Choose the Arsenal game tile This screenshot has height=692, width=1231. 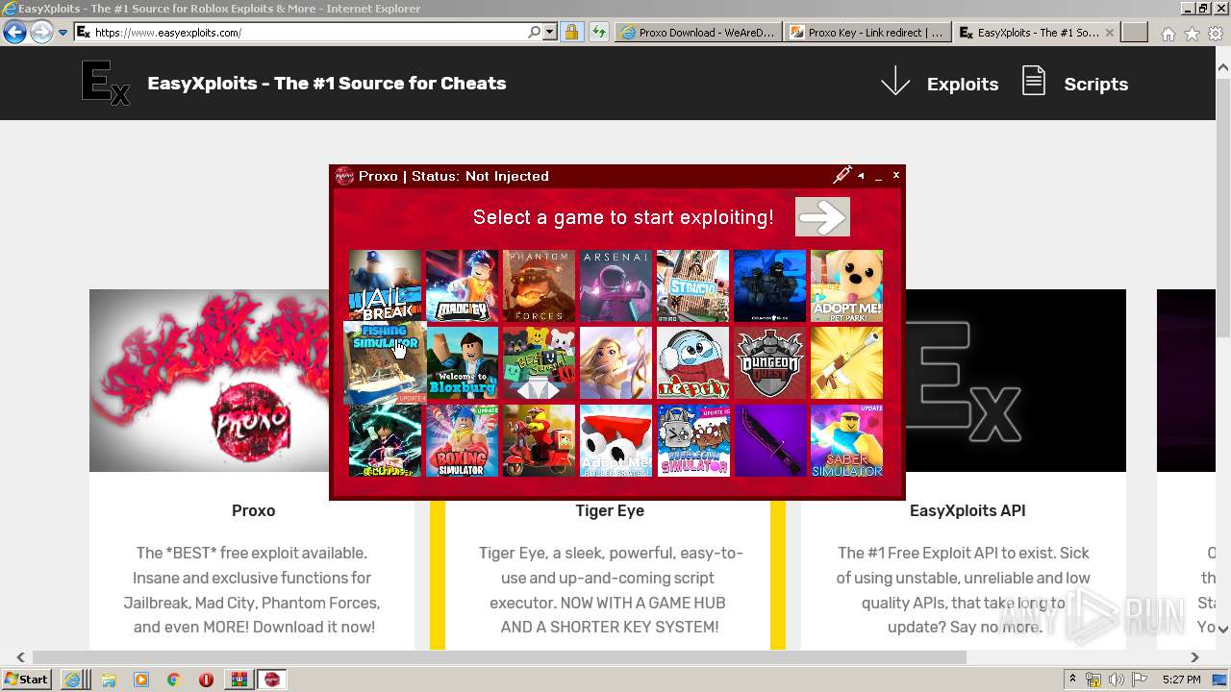[615, 285]
